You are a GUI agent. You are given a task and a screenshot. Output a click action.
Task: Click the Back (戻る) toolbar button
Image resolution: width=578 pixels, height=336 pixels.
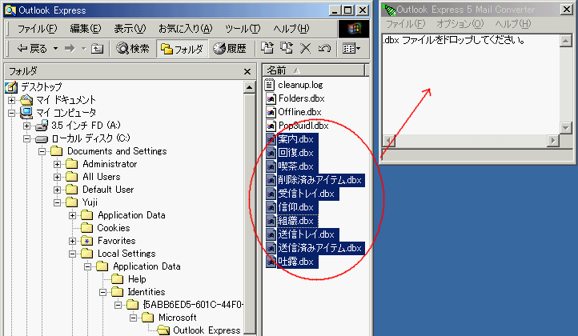pyautogui.click(x=32, y=48)
